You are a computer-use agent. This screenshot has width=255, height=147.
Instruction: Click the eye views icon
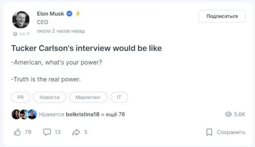(228, 114)
